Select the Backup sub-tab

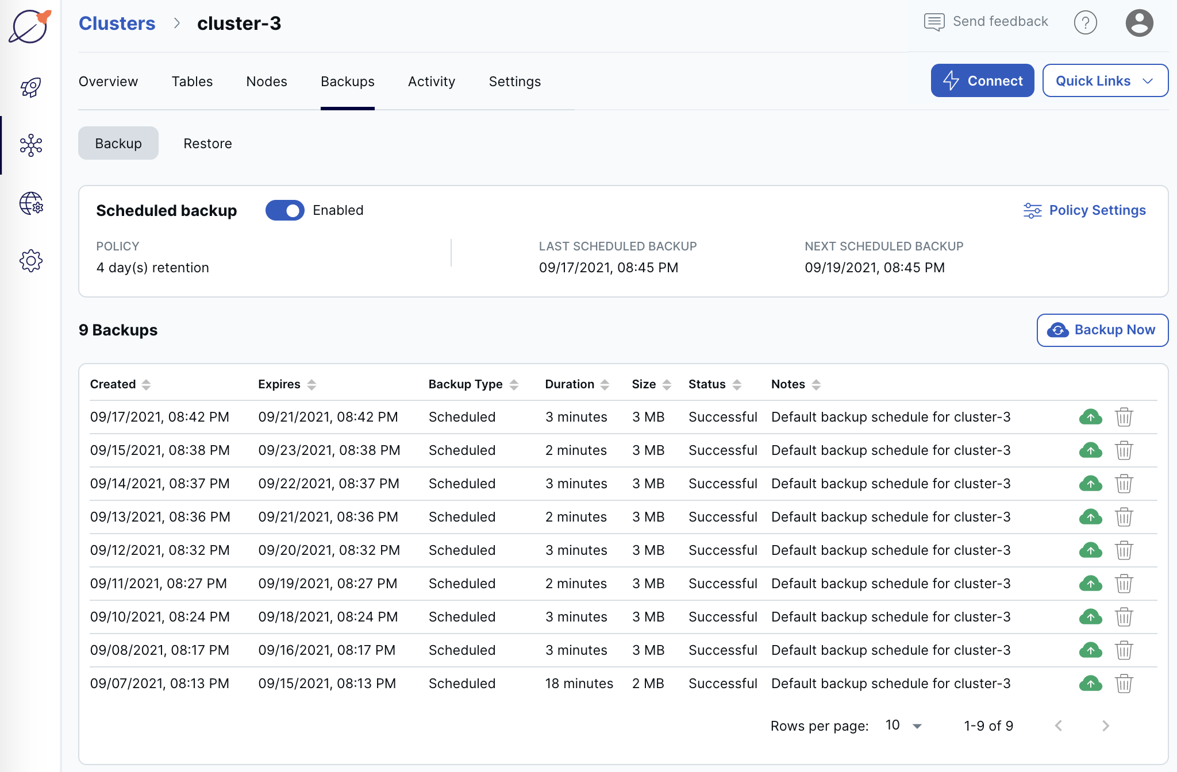coord(118,144)
